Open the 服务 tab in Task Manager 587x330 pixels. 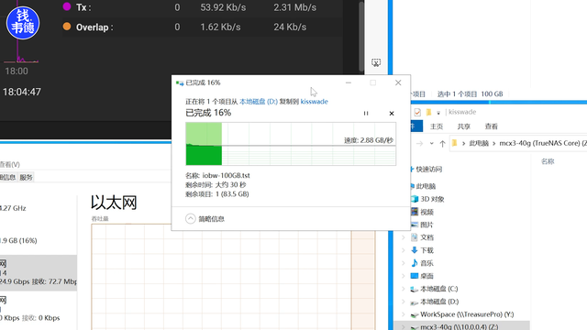click(27, 177)
